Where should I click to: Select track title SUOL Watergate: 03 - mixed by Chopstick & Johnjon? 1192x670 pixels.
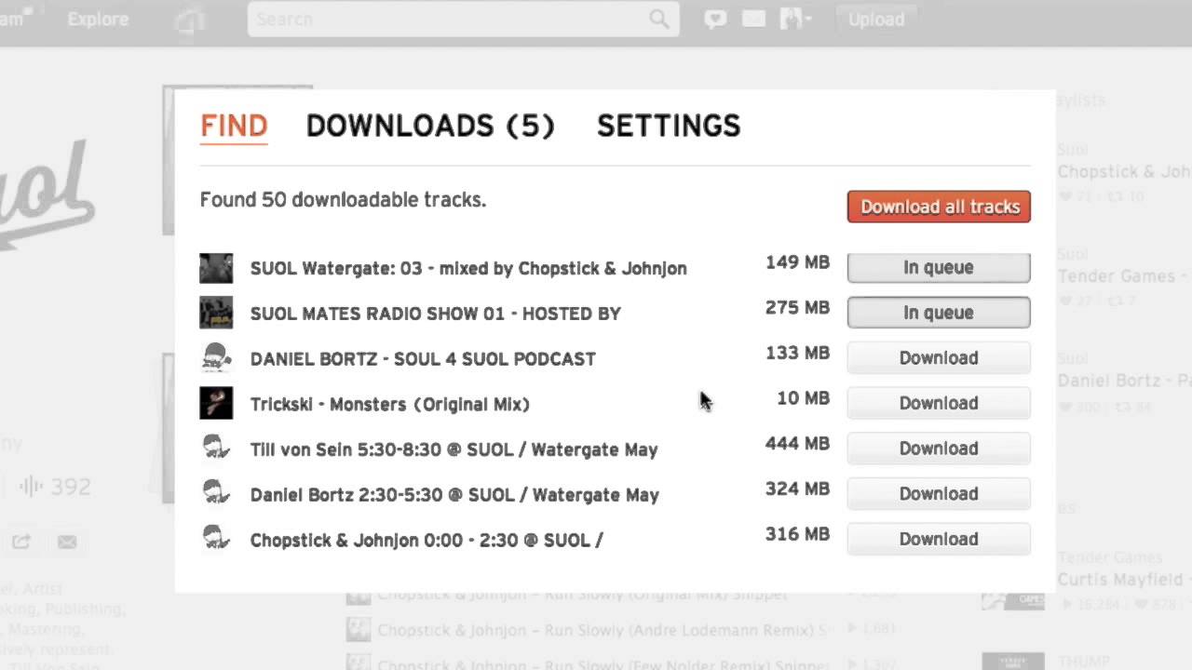[468, 269]
